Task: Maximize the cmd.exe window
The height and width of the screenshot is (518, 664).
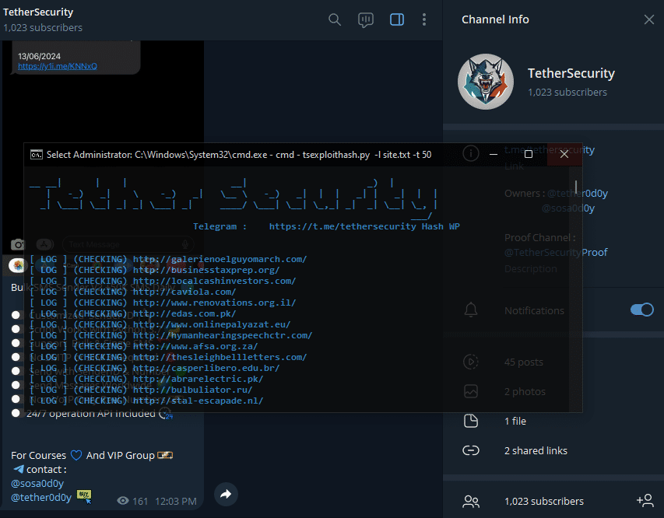Action: tap(528, 155)
